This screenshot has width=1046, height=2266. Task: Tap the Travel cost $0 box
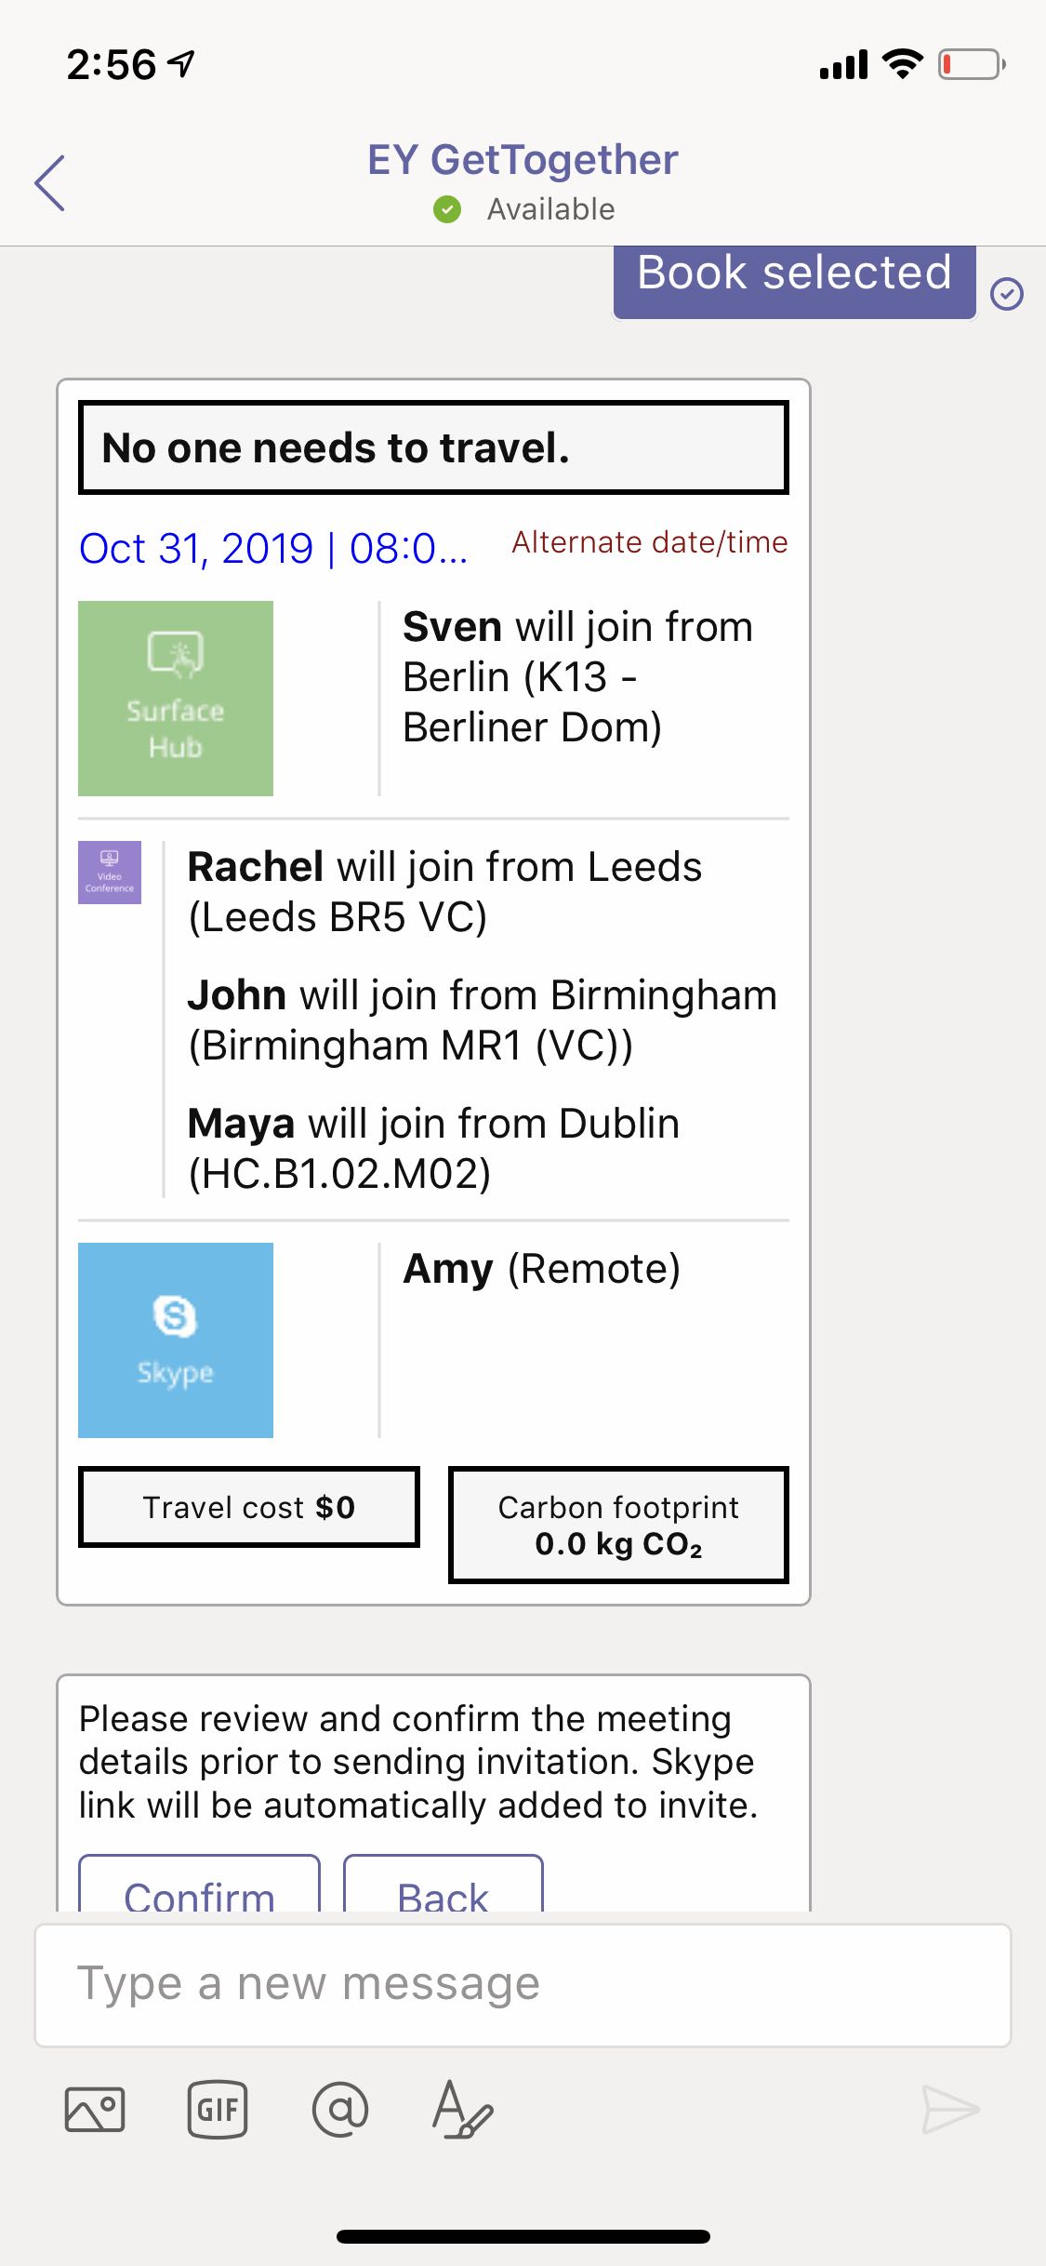[249, 1507]
